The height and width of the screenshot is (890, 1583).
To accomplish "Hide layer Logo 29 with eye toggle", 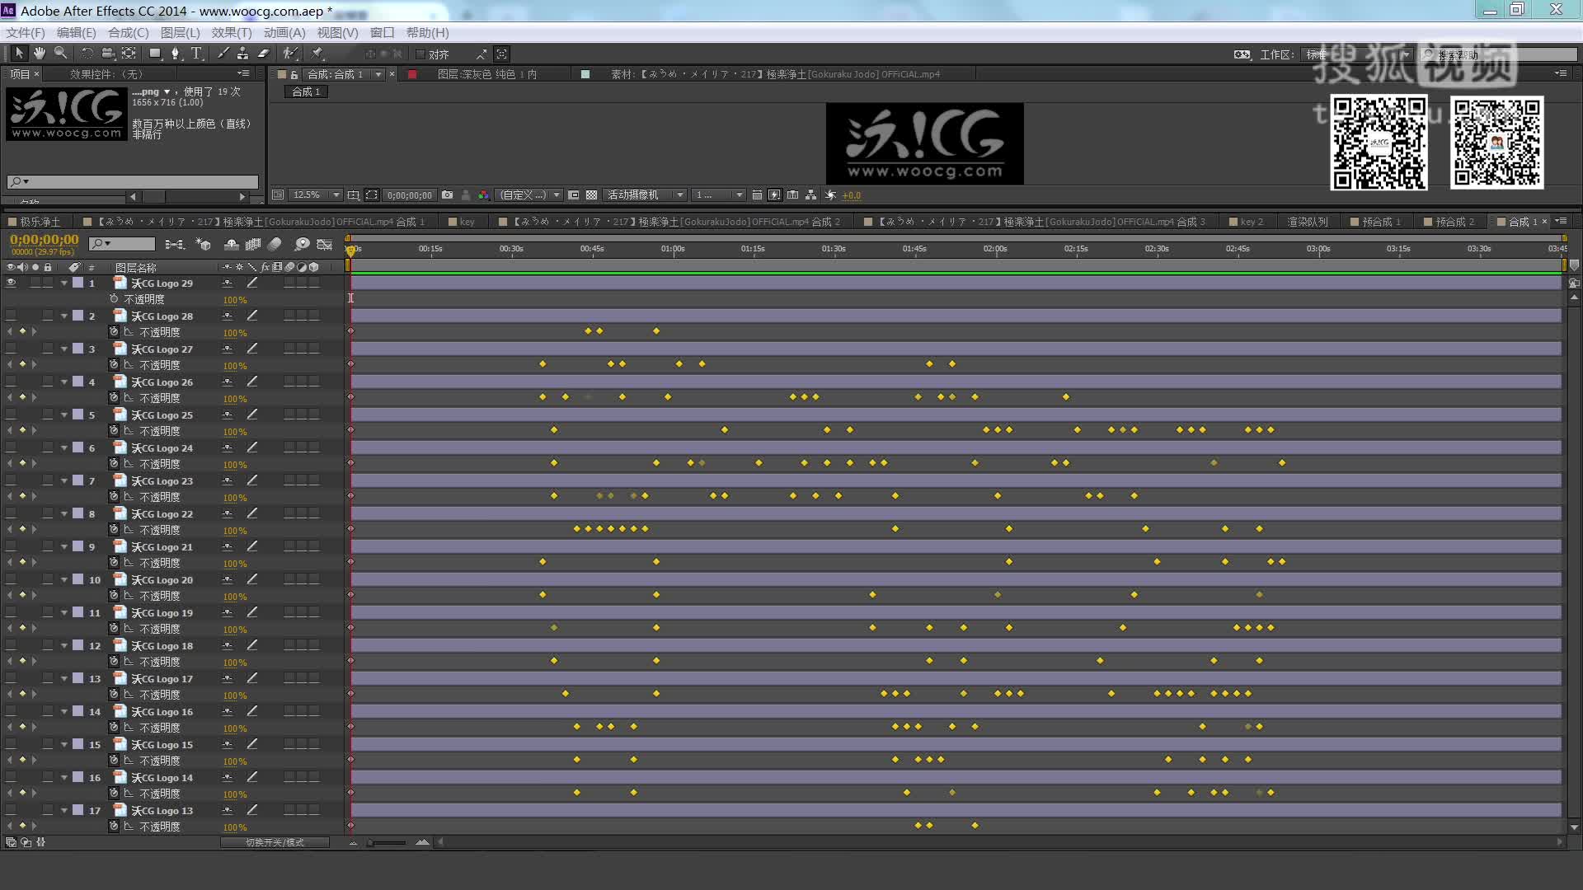I will point(11,283).
